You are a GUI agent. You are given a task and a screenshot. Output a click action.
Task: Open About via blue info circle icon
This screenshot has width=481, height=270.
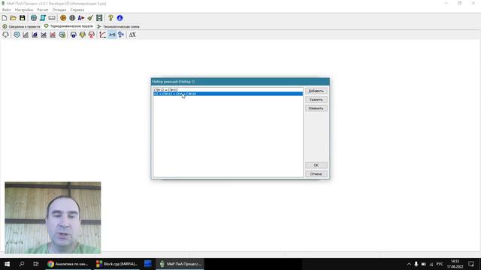coord(120,18)
